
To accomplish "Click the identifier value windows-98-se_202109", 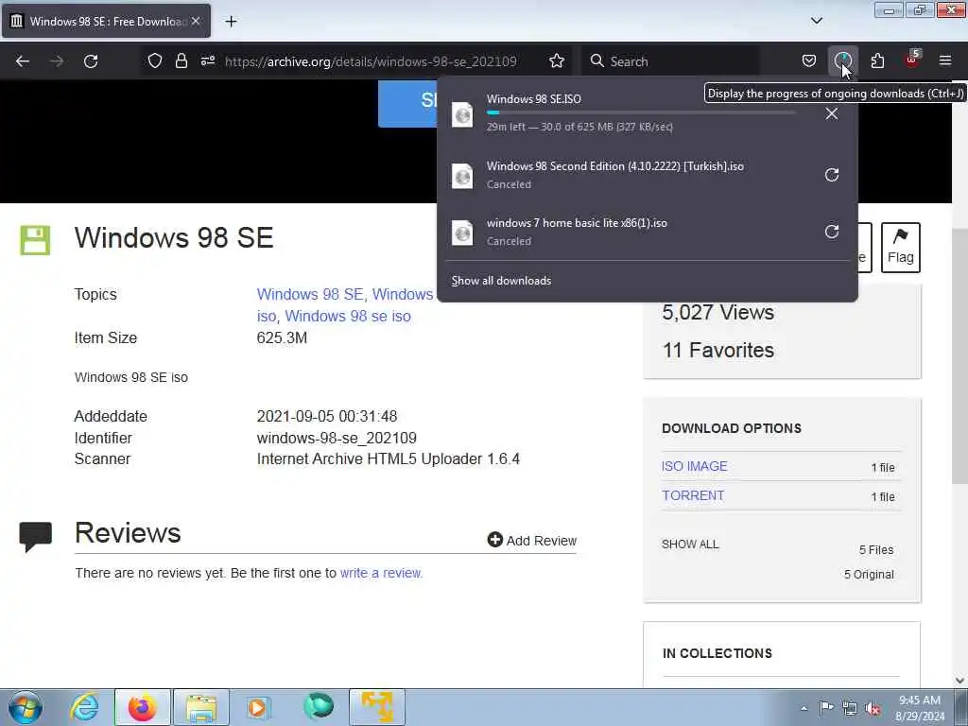I will pyautogui.click(x=337, y=438).
